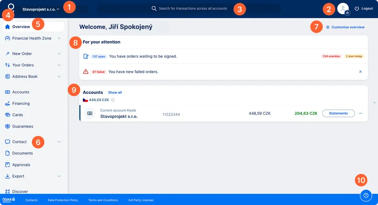Open the Contacts footer link
This screenshot has width=378, height=205.
(31, 200)
